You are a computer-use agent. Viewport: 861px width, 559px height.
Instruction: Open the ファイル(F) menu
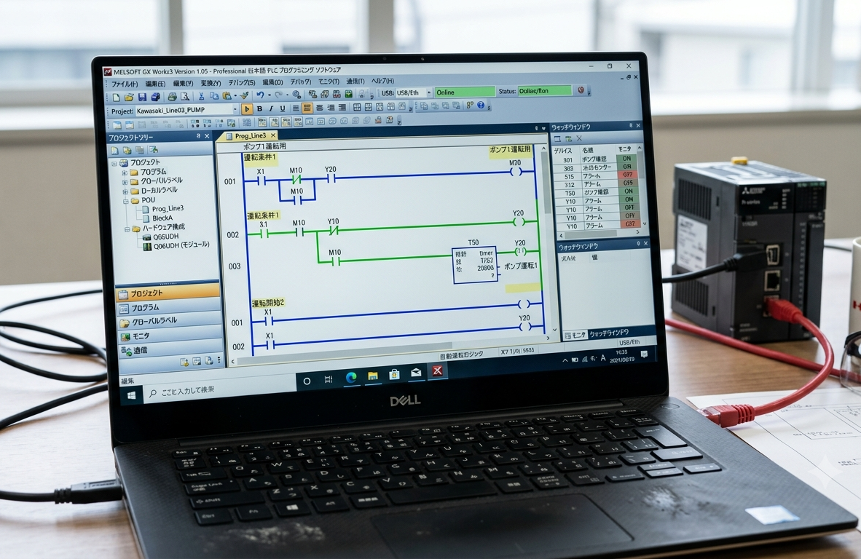point(125,84)
